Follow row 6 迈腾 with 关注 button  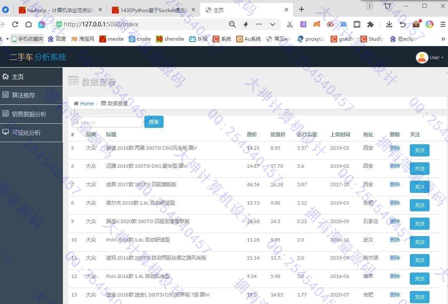pos(419,169)
